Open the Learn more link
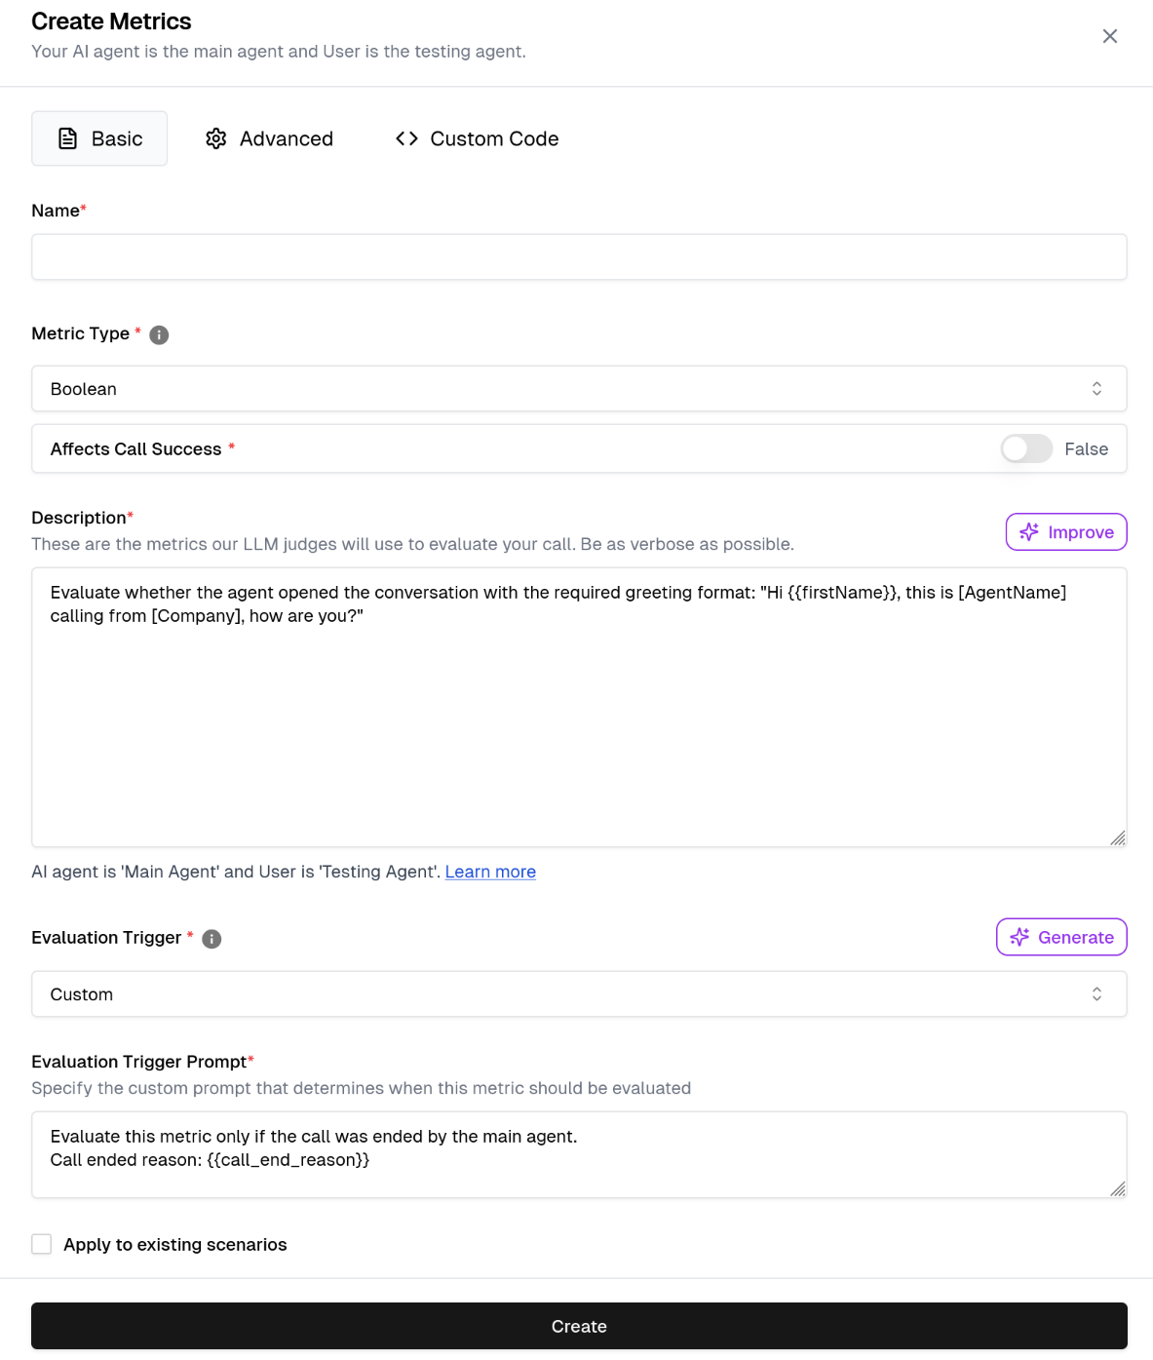The height and width of the screenshot is (1360, 1153). pyautogui.click(x=490, y=872)
